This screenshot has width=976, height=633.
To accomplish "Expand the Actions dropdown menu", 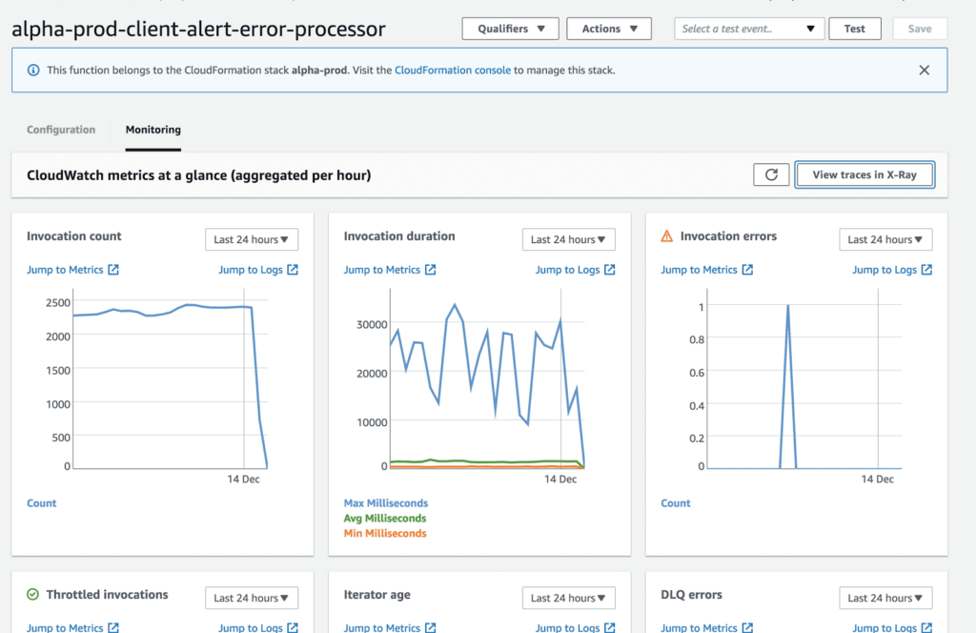I will [x=608, y=29].
